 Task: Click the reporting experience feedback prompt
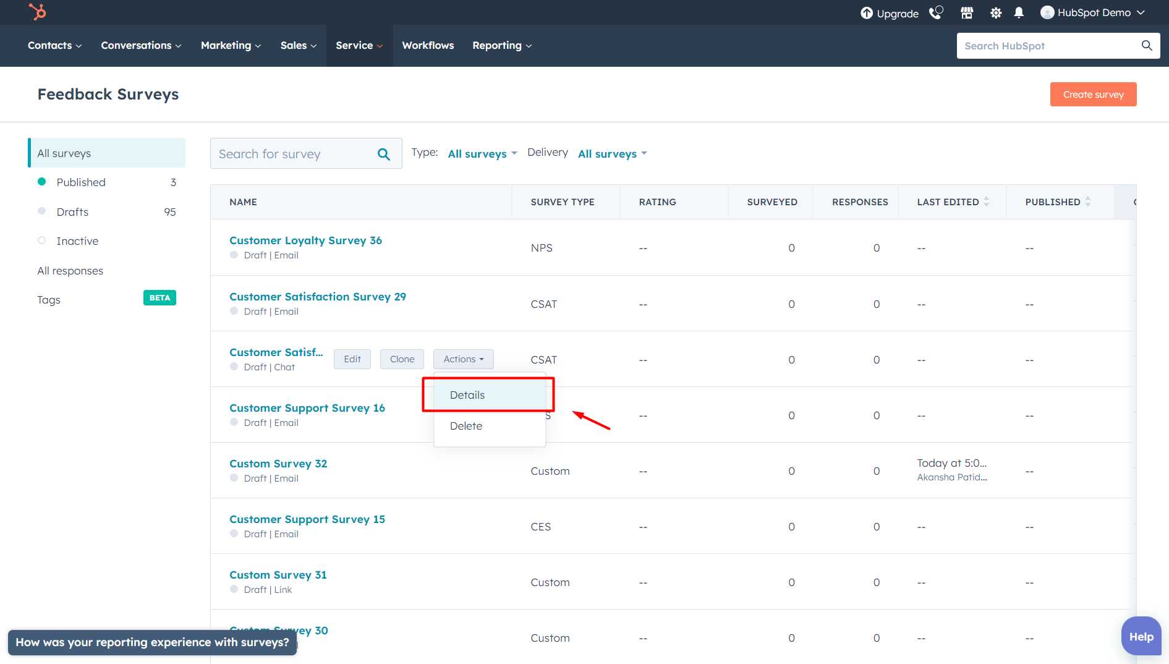(x=152, y=642)
